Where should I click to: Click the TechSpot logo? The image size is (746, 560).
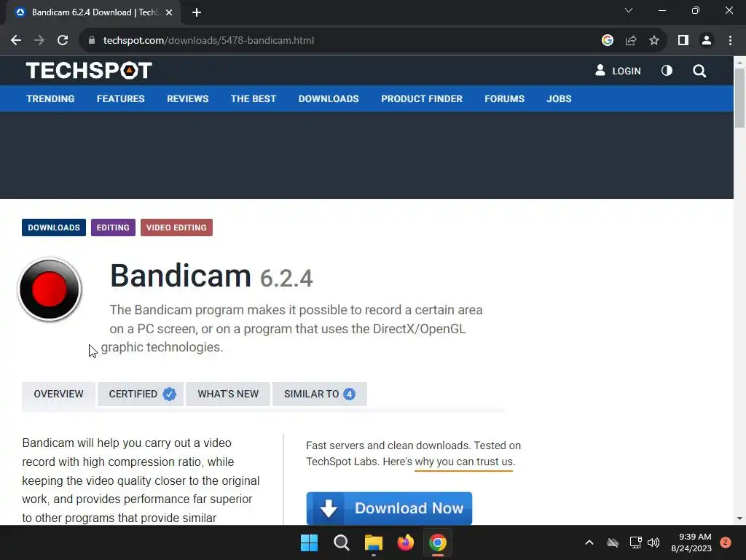click(89, 71)
